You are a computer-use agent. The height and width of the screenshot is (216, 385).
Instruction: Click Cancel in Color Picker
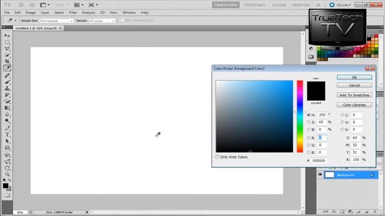[354, 85]
